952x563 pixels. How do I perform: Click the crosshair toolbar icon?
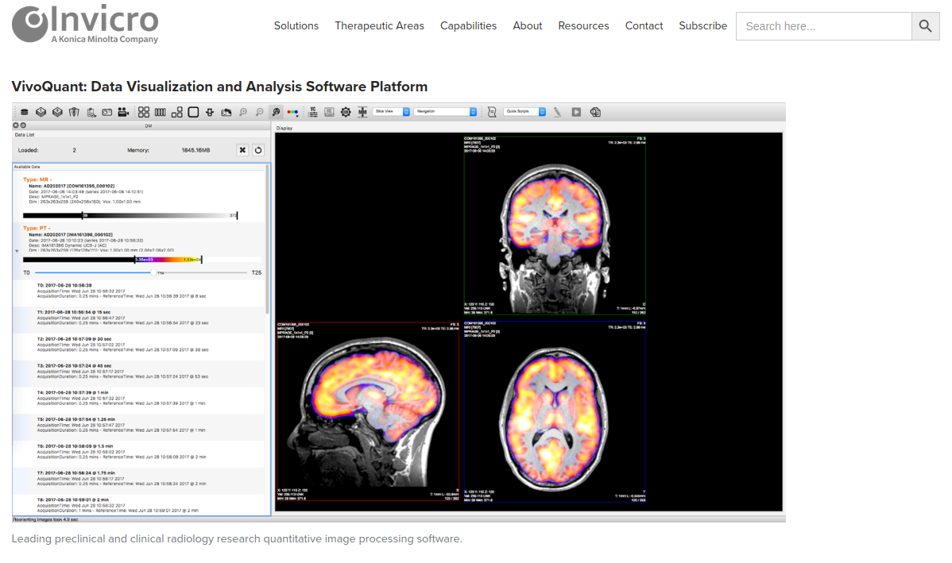(x=210, y=112)
